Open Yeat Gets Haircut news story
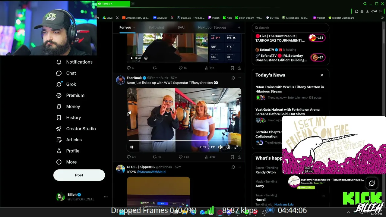Image resolution: width=386 pixels, height=217 pixels. tap(287, 112)
